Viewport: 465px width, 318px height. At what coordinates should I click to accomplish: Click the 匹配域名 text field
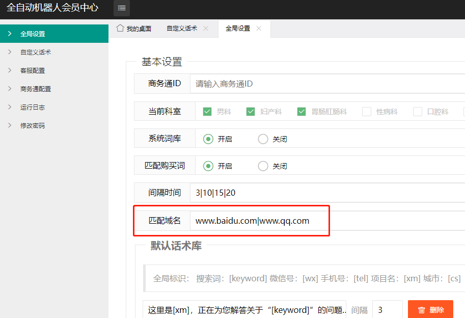click(326, 221)
